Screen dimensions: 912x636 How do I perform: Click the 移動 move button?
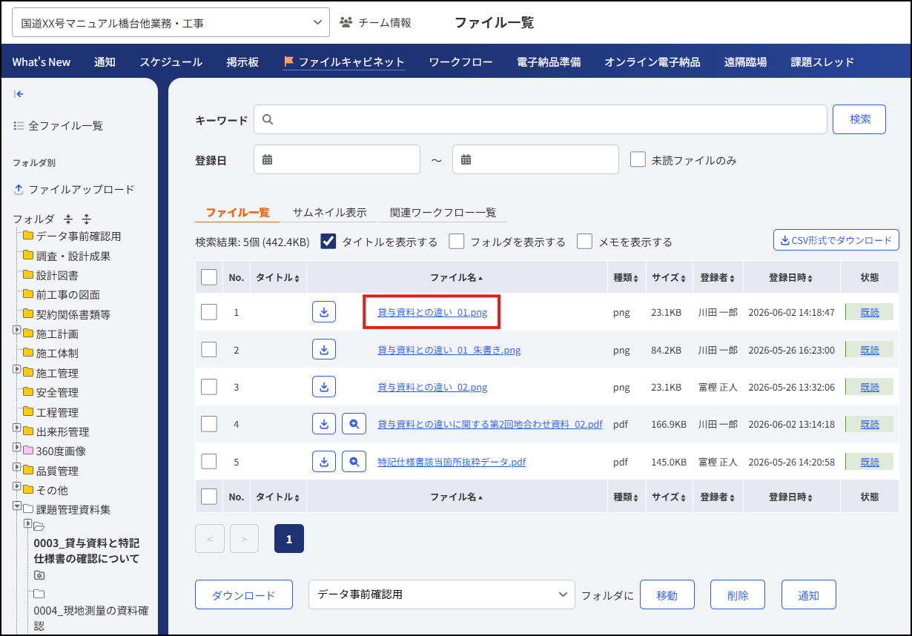pos(667,594)
